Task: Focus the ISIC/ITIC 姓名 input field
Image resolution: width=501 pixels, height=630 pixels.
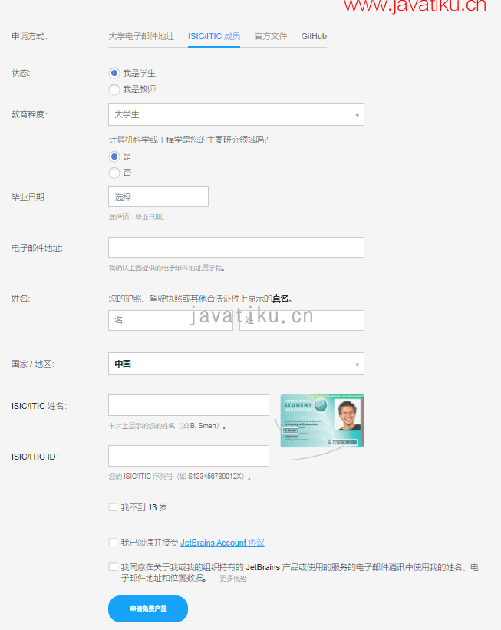Action: pos(189,405)
